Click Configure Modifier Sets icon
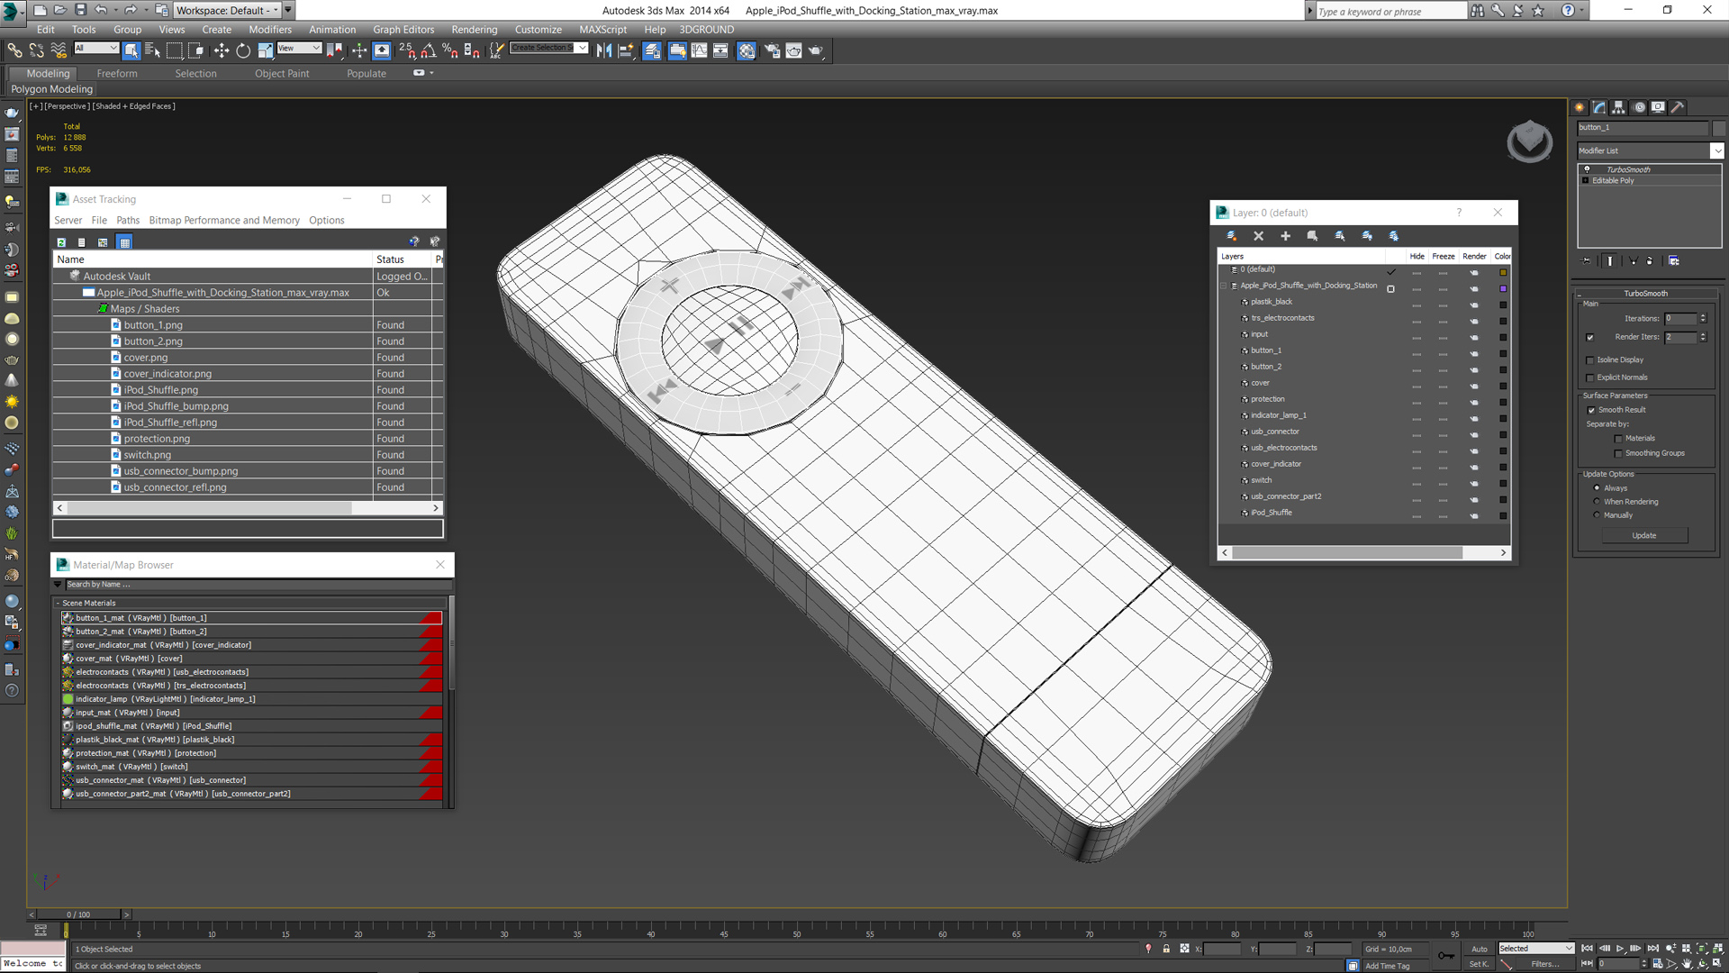1729x973 pixels. click(1674, 261)
